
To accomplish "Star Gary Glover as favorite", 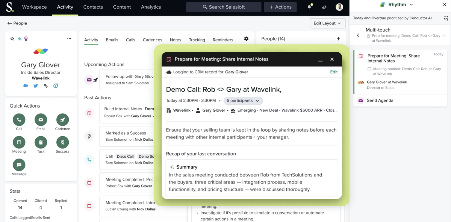I will coord(12,39).
